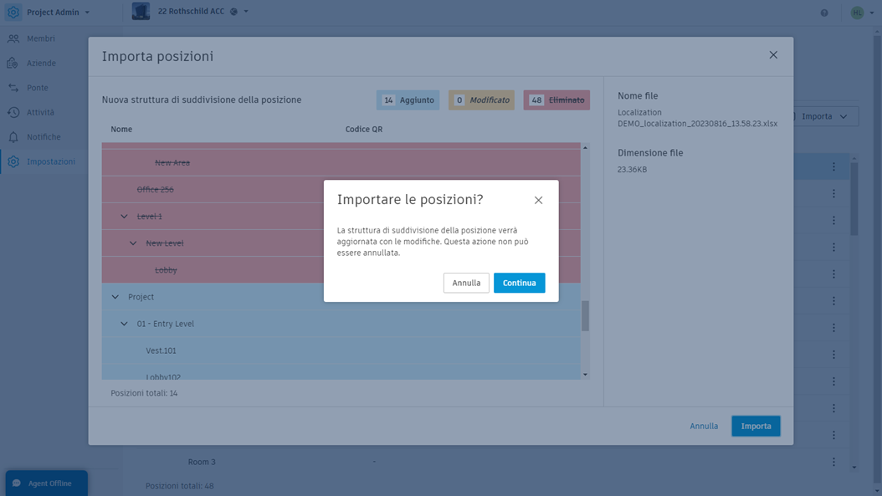Open the Attività history icon
The image size is (882, 496).
pos(13,112)
